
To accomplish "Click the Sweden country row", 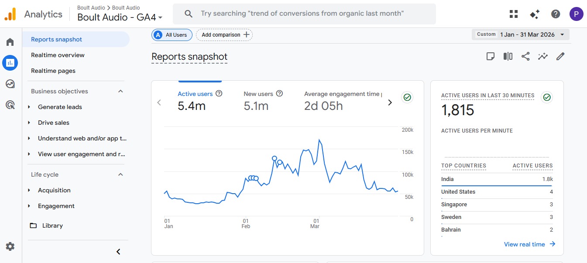I will pos(497,217).
